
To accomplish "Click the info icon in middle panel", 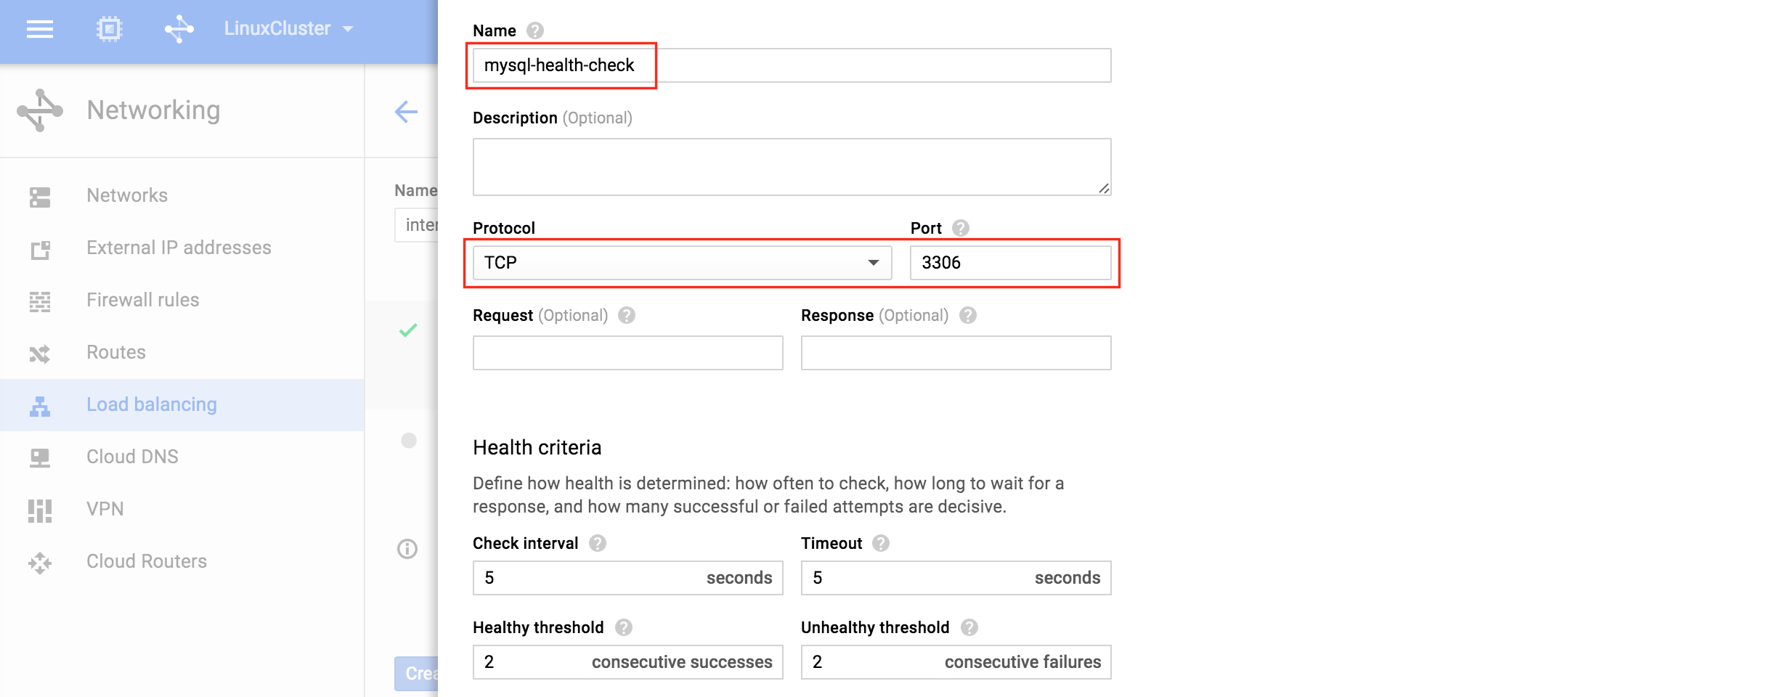I will (407, 549).
